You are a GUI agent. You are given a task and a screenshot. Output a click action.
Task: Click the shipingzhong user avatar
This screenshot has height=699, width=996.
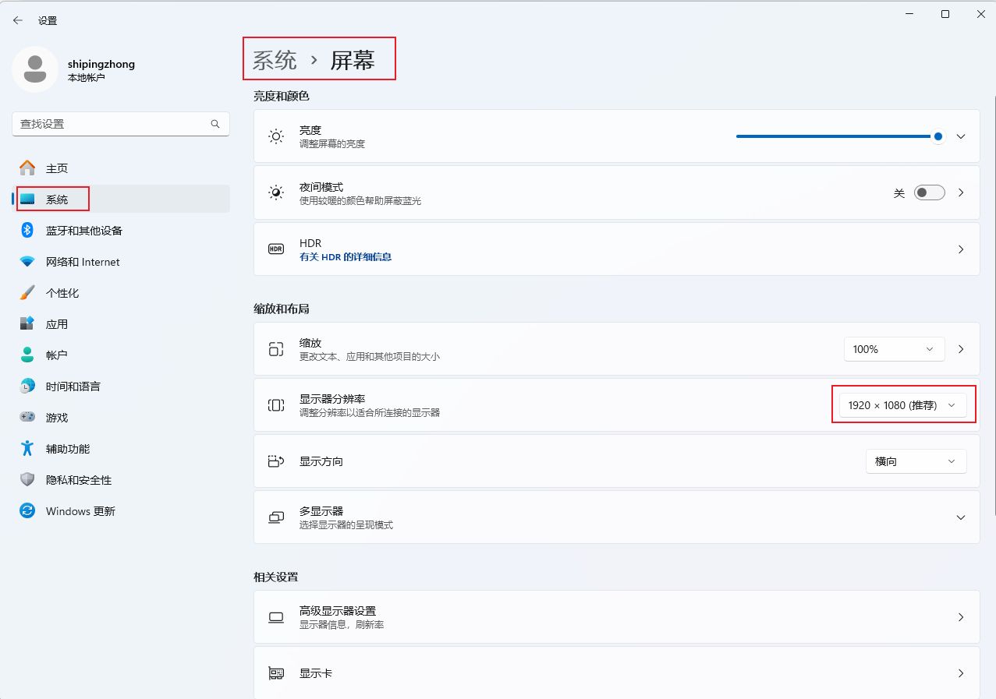[x=34, y=69]
